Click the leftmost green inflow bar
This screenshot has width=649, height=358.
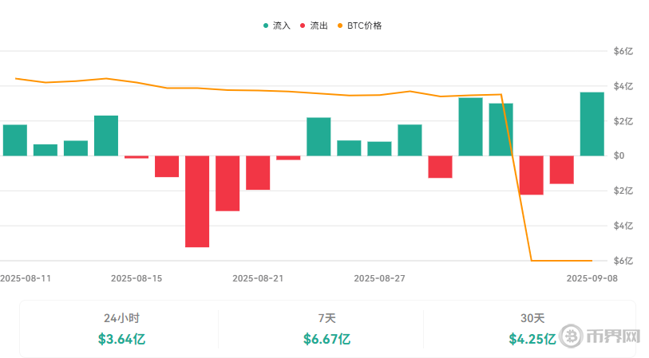point(15,140)
